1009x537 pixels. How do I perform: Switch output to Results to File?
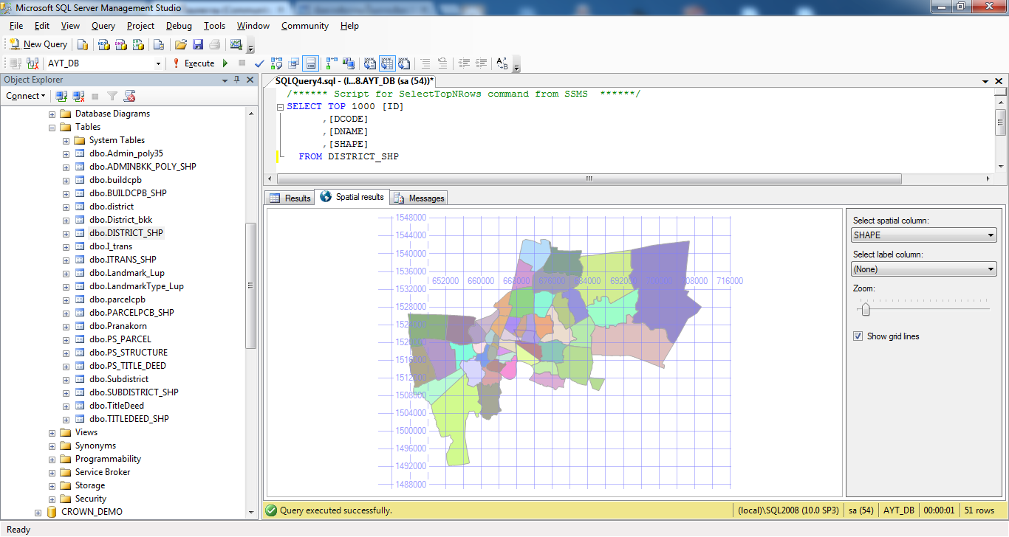pyautogui.click(x=404, y=63)
